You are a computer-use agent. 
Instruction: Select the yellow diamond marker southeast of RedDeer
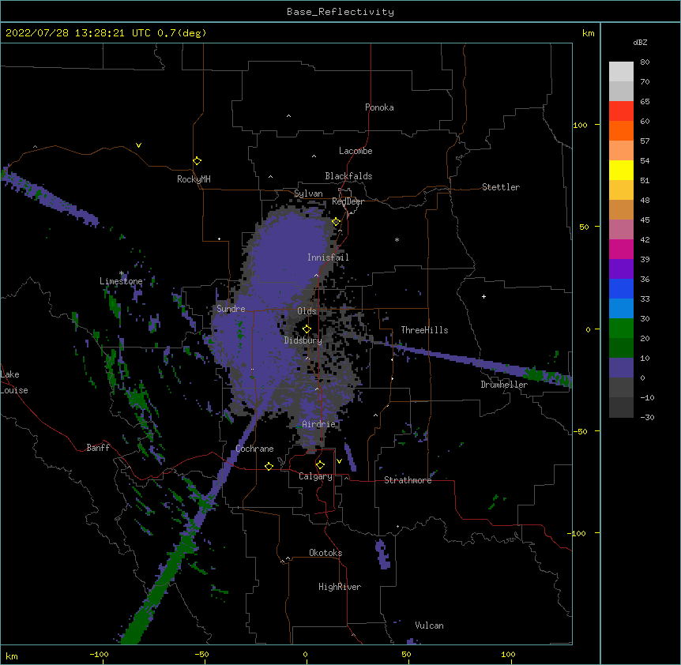point(336,222)
